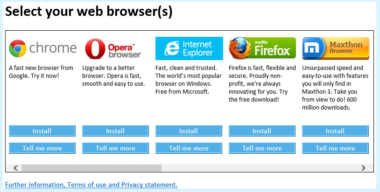Open Further information, Terms of use link

pyautogui.click(x=91, y=185)
